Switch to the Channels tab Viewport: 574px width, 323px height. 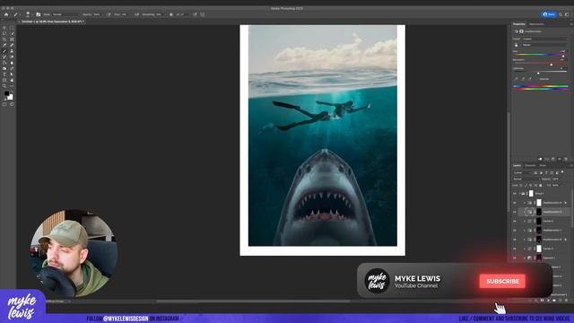tap(530, 165)
